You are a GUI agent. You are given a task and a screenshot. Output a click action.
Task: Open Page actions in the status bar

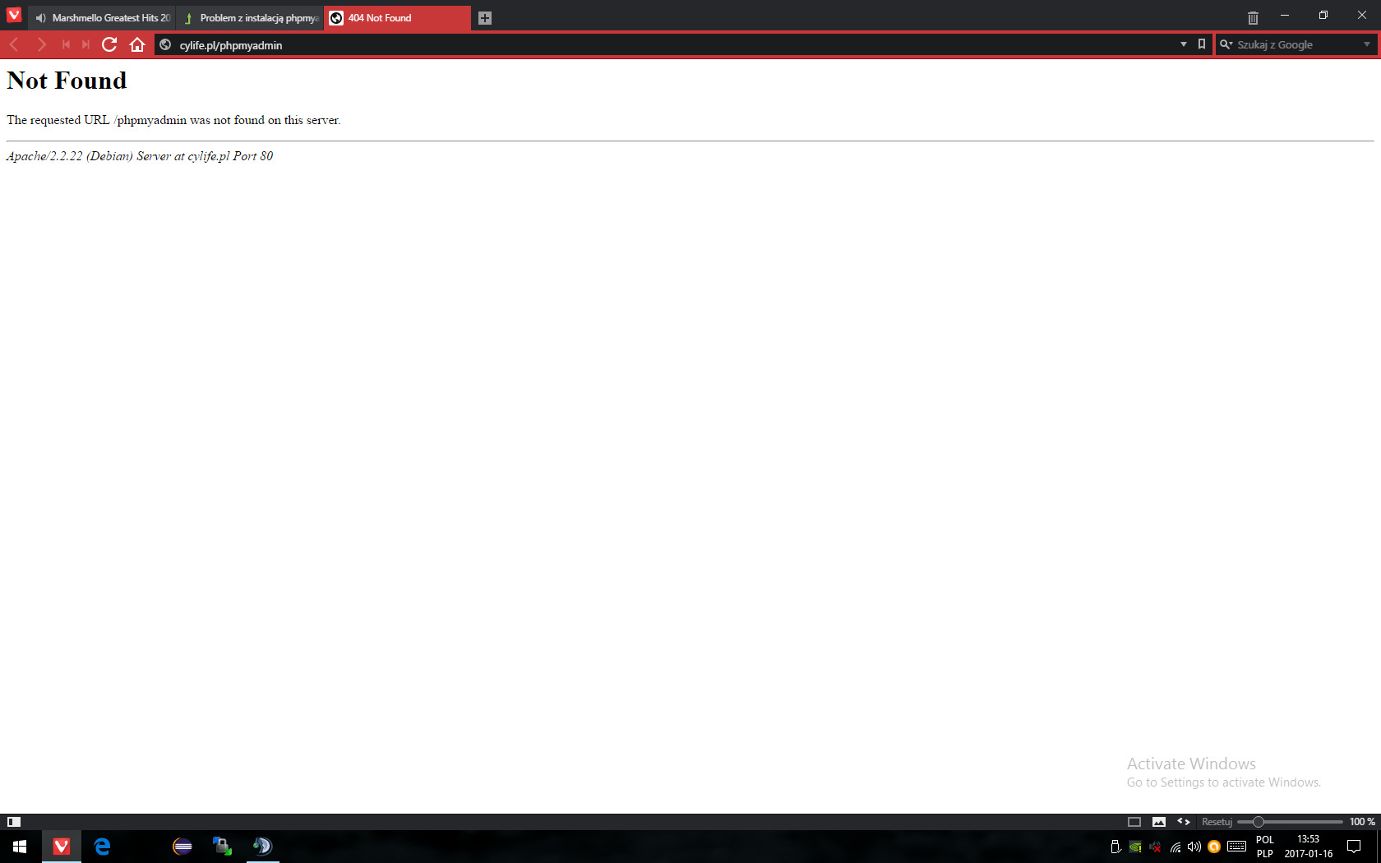(x=1184, y=822)
